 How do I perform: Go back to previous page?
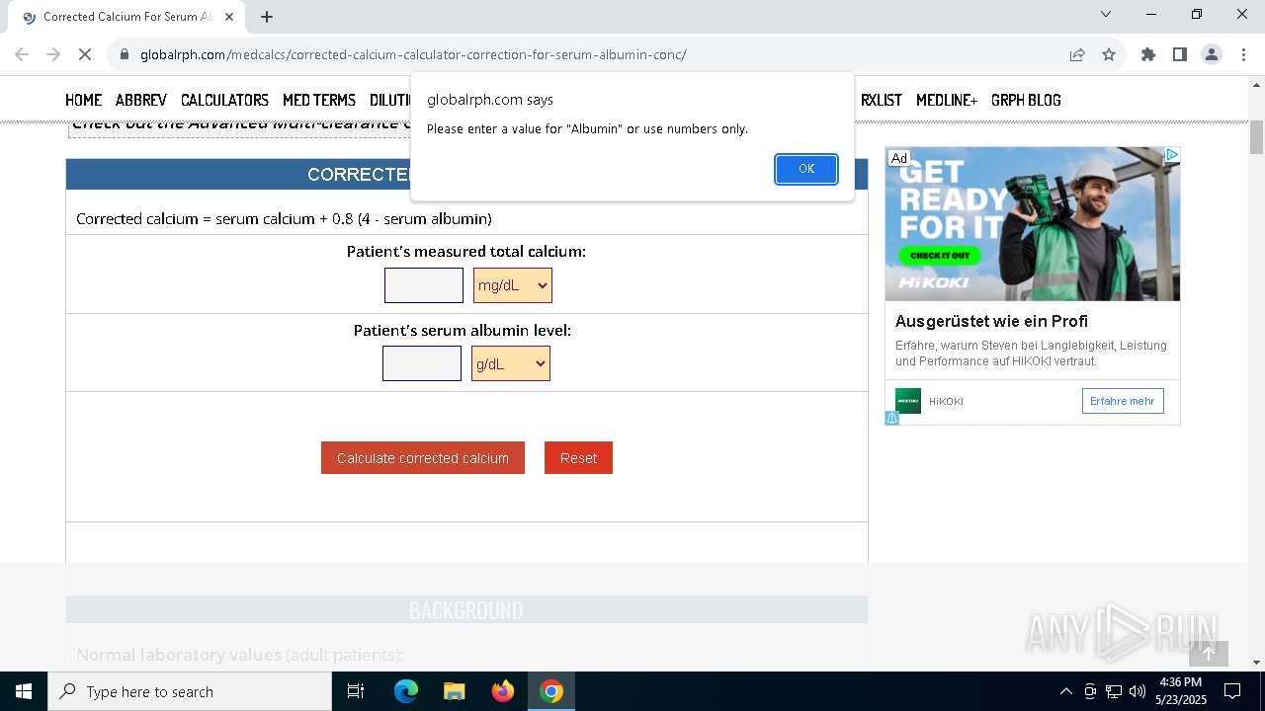(x=24, y=54)
